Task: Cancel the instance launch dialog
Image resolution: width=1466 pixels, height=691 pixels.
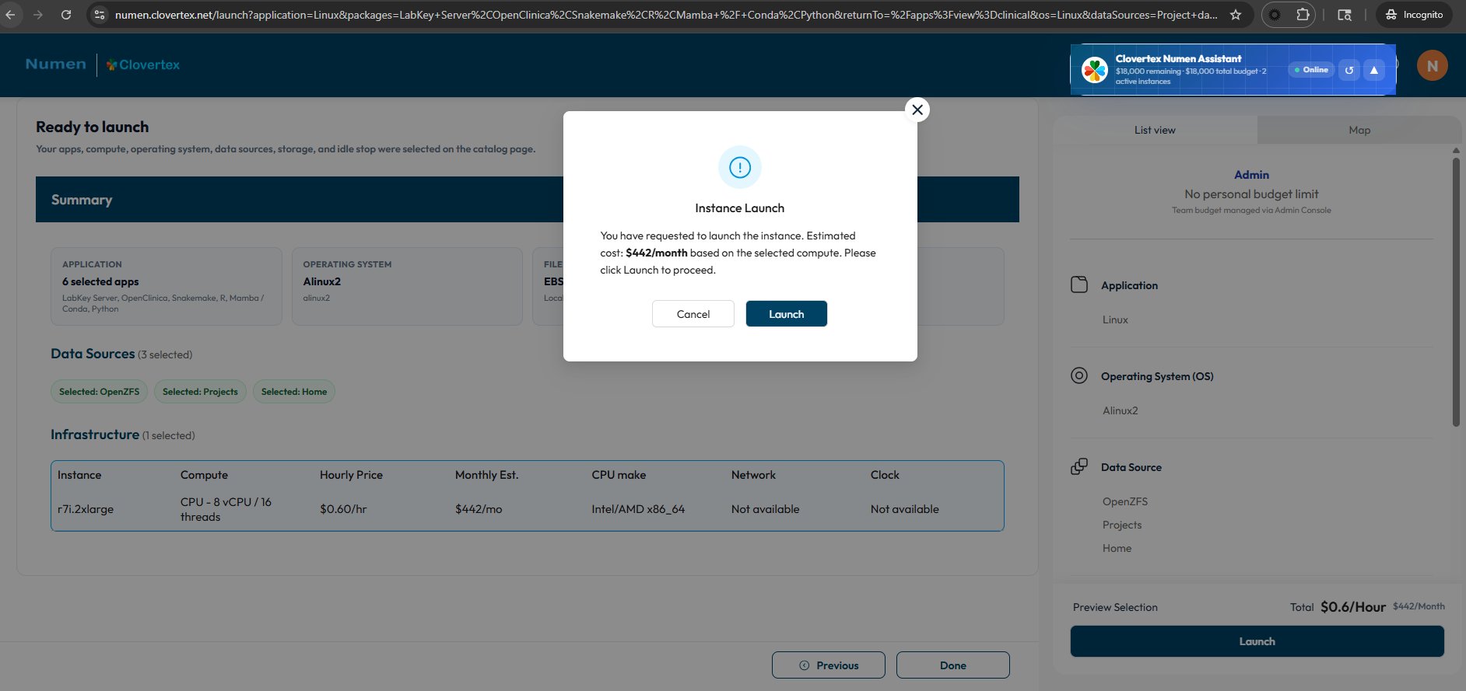Action: [693, 314]
